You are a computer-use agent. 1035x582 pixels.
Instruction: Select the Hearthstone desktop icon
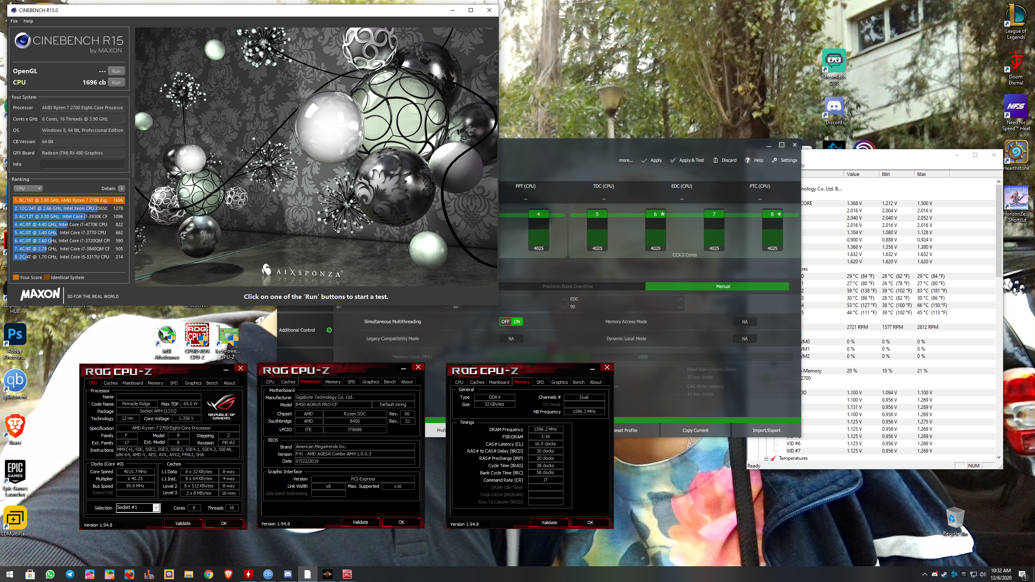click(1016, 155)
